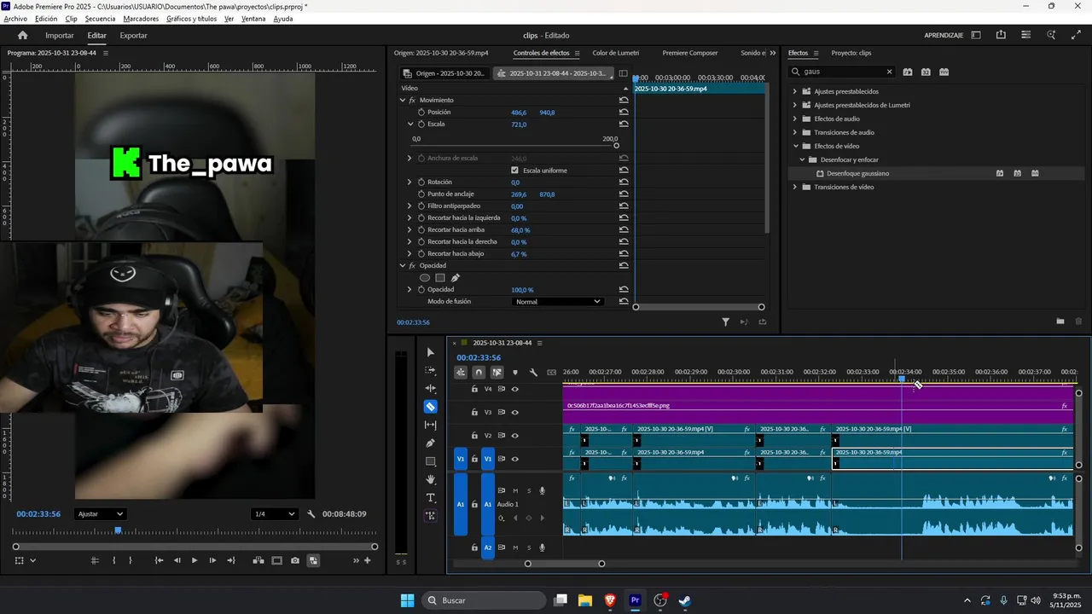
Task: Collapse the Movimiento effect group
Action: coord(403,101)
